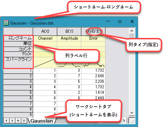Open the sheet list dropdown V button
The width and height of the screenshot is (163, 127).
(x=24, y=120)
